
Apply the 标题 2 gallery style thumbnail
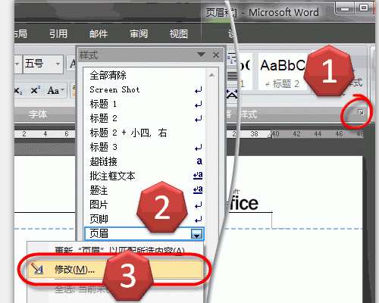[x=283, y=72]
